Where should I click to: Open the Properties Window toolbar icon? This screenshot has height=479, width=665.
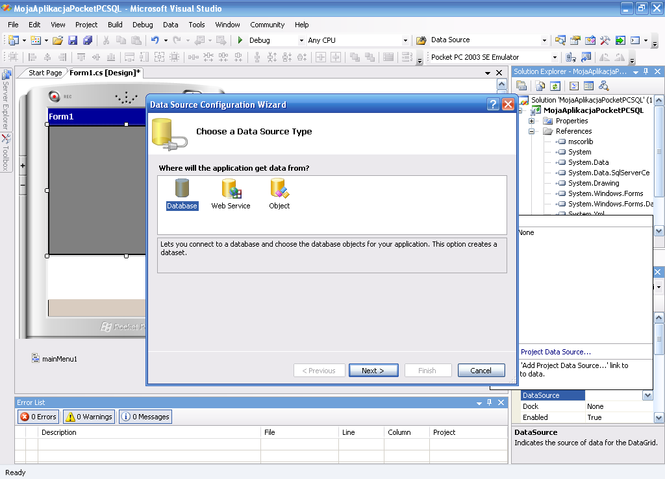[575, 40]
